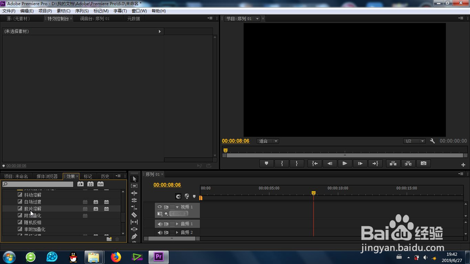Click the effects search field

pyautogui.click(x=38, y=184)
